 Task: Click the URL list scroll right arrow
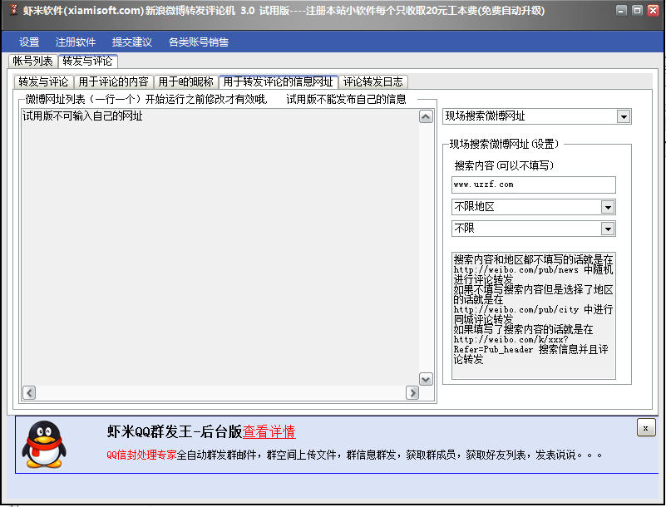pos(412,393)
